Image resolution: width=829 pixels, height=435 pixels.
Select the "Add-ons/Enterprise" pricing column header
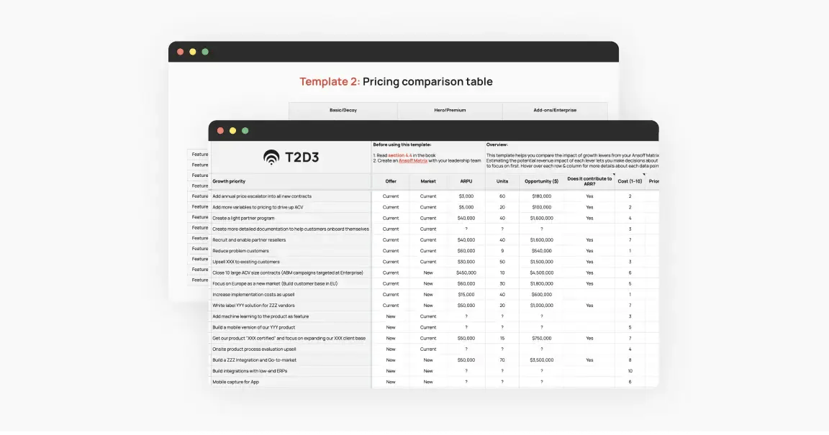pos(554,110)
